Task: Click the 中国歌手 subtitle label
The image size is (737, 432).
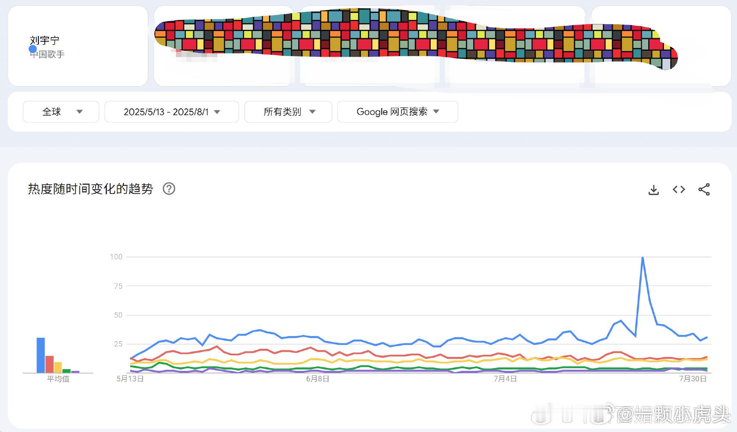Action: coord(47,54)
